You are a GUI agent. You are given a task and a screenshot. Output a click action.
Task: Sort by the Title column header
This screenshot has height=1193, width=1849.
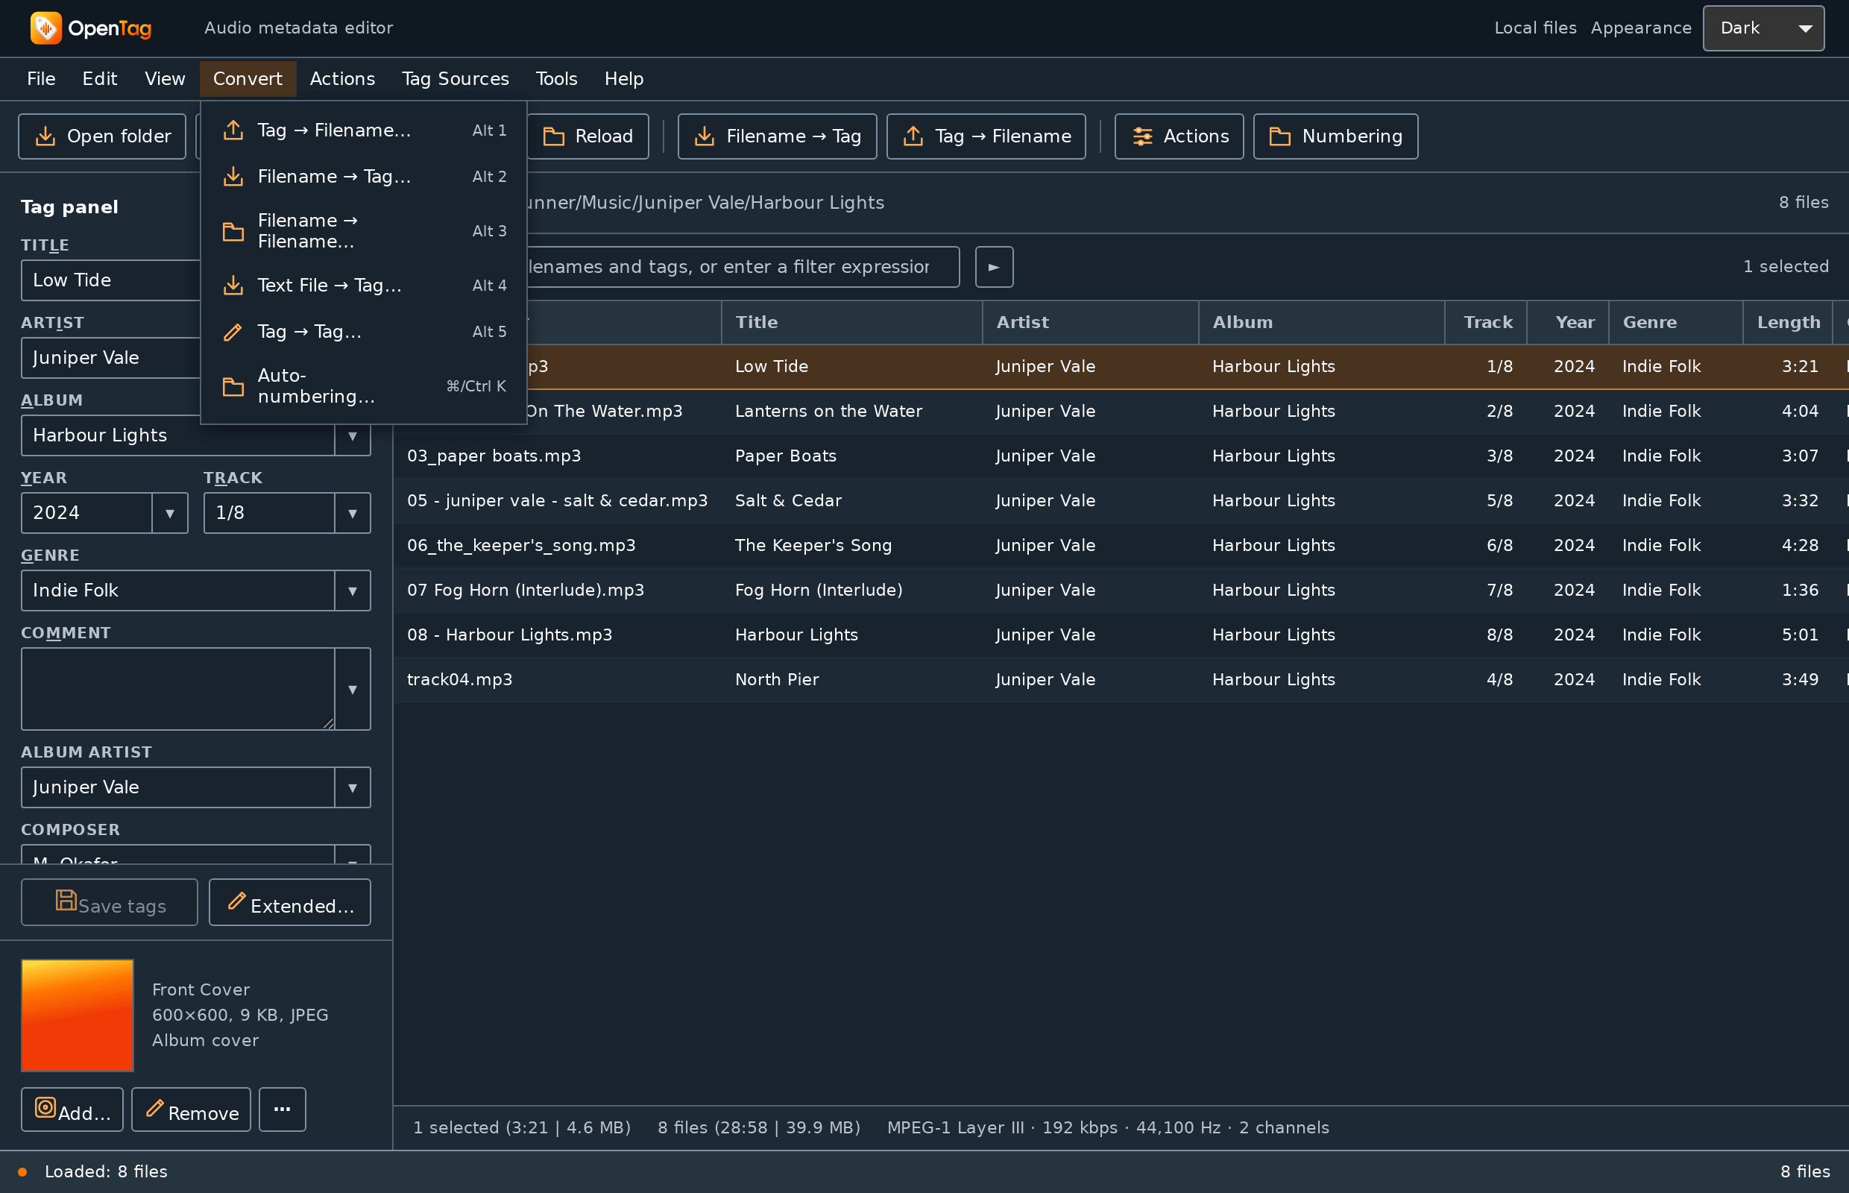point(852,322)
